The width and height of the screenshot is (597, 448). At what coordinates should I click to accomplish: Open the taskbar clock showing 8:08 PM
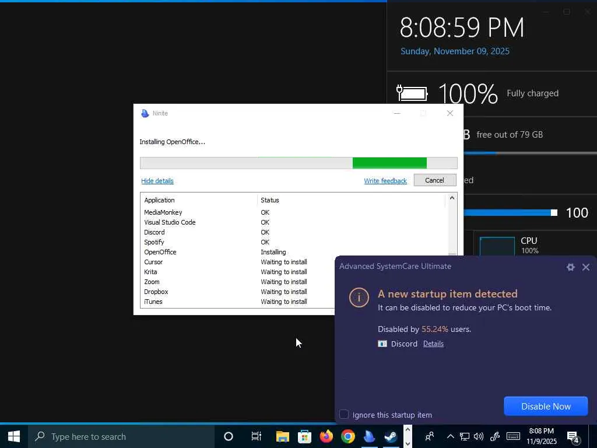[x=542, y=436]
